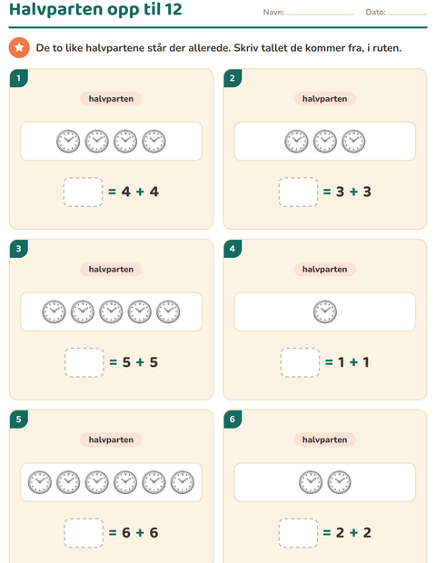Screen dimensions: 436x563
Task: Click the single clock in exercise 4
Action: point(324,311)
